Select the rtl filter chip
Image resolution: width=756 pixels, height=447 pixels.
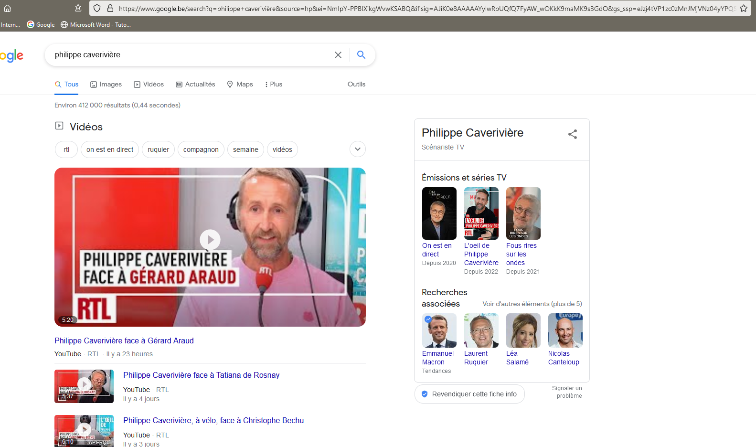click(x=66, y=149)
